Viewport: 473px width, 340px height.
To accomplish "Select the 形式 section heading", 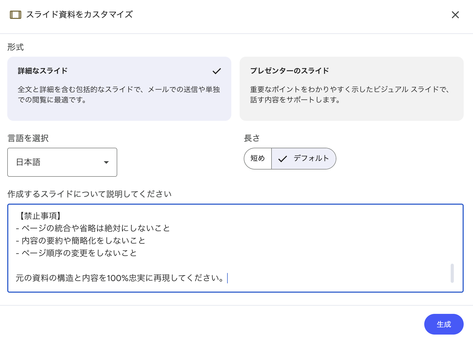I will click(15, 47).
